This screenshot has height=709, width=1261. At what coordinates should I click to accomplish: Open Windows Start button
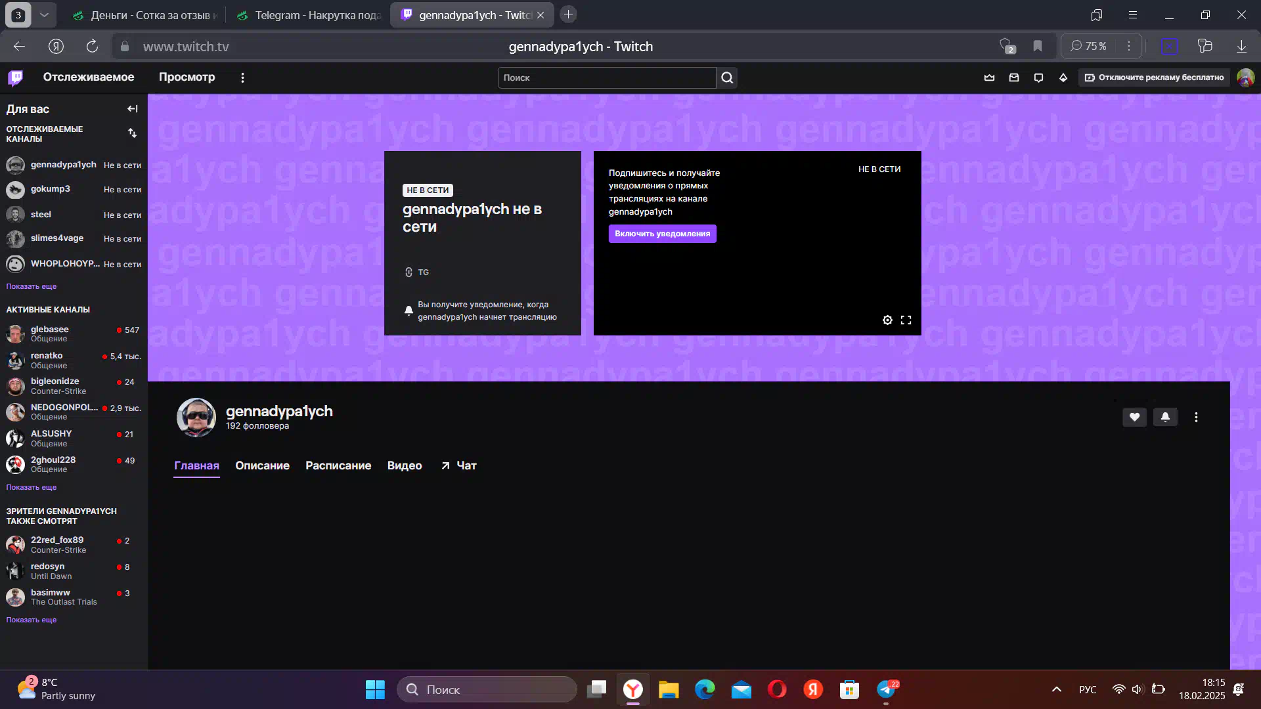pyautogui.click(x=375, y=689)
